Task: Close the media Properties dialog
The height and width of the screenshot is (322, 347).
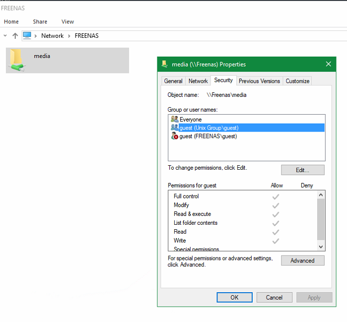Action: (x=329, y=64)
